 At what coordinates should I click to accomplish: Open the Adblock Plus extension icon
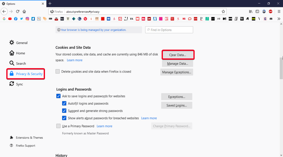coord(270,11)
